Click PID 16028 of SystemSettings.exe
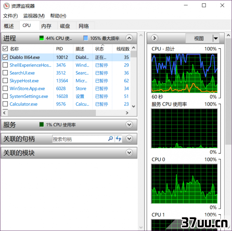The image size is (232, 231). coord(62,96)
